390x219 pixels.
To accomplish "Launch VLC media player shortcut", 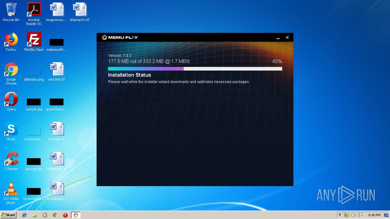I will click(11, 193).
